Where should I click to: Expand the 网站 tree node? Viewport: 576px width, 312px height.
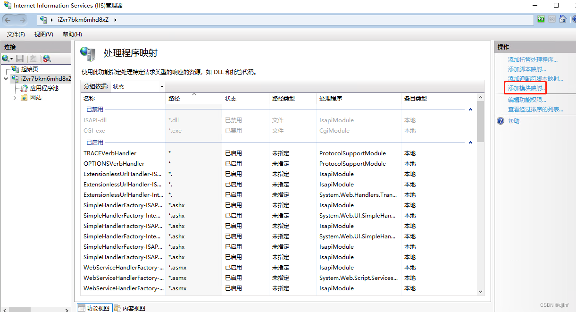tap(15, 98)
